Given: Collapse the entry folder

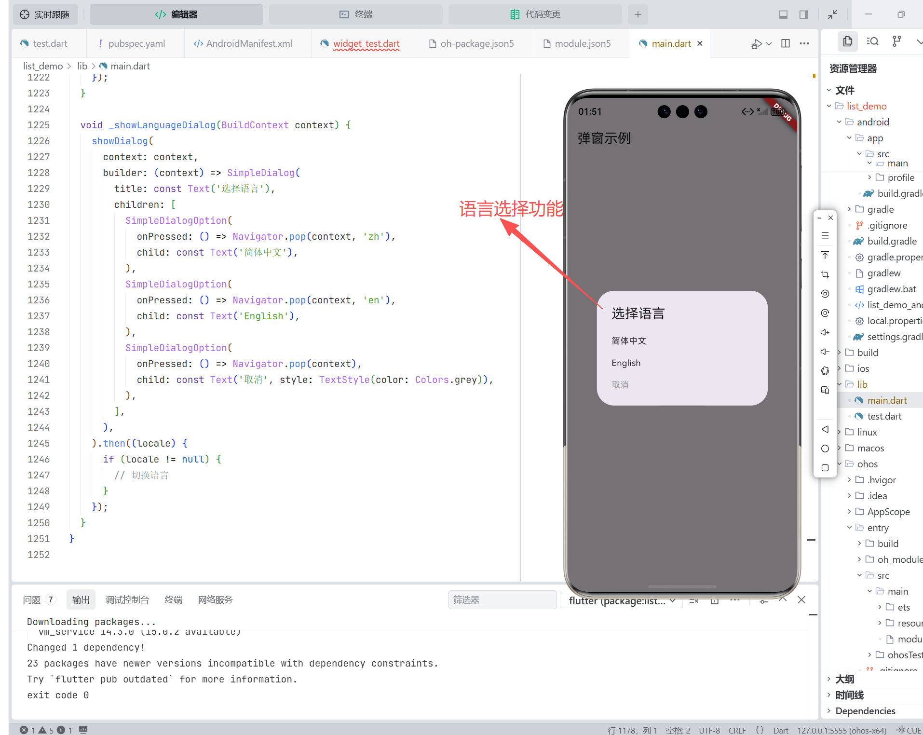Looking at the screenshot, I should (x=849, y=528).
